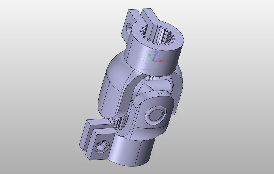Click the red X label on the triad
The width and height of the screenshot is (274, 174).
tap(167, 61)
